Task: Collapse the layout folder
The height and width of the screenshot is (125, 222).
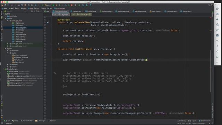Action: point(8,53)
